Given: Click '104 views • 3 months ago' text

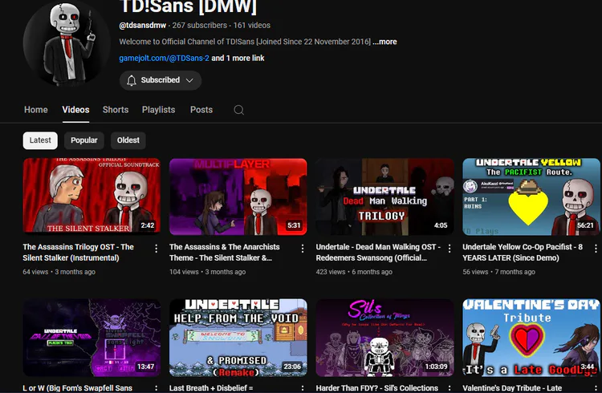Looking at the screenshot, I should (207, 272).
